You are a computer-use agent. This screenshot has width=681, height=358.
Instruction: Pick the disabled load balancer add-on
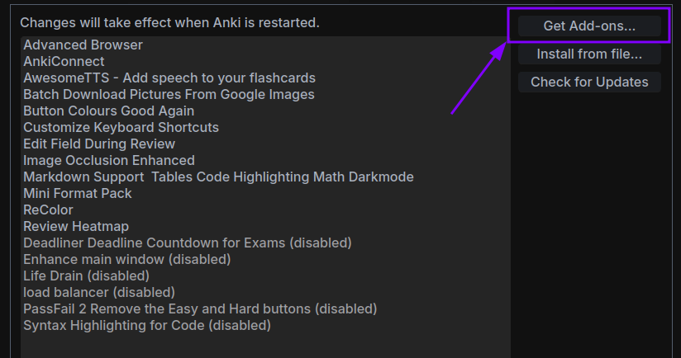(99, 292)
